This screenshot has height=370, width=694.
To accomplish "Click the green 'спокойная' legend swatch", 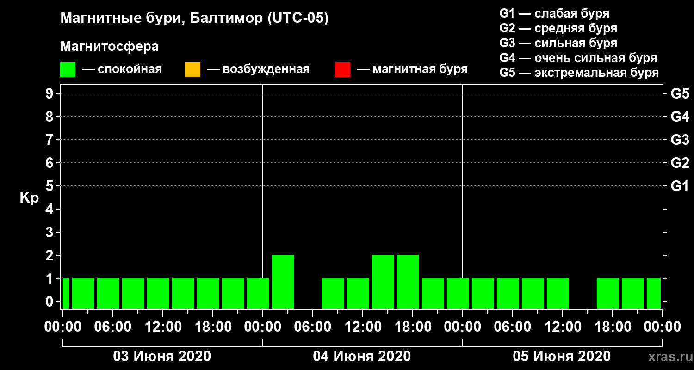I will coord(68,70).
